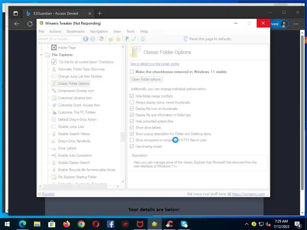Click the Insider Page gear icon in tree
307x230 pixels.
coord(54,48)
